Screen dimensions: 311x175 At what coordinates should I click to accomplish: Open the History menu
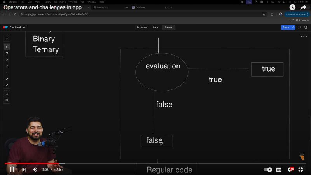coord(47,2)
